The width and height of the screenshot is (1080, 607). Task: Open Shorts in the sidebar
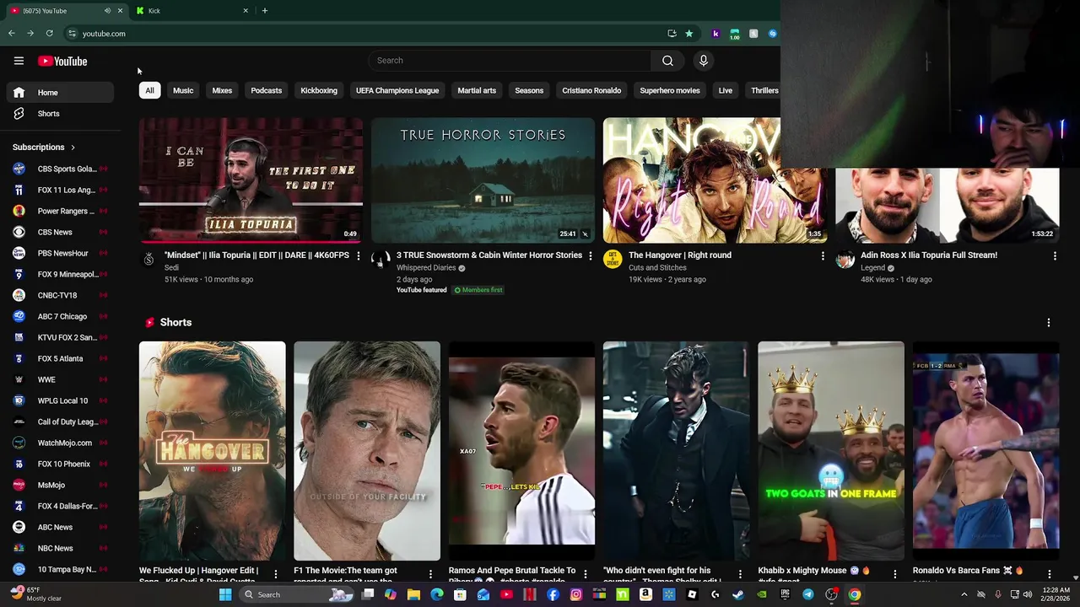(58, 114)
